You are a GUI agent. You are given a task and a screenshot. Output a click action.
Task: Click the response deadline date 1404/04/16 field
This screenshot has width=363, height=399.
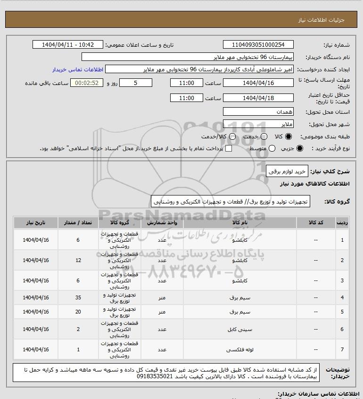click(258, 83)
